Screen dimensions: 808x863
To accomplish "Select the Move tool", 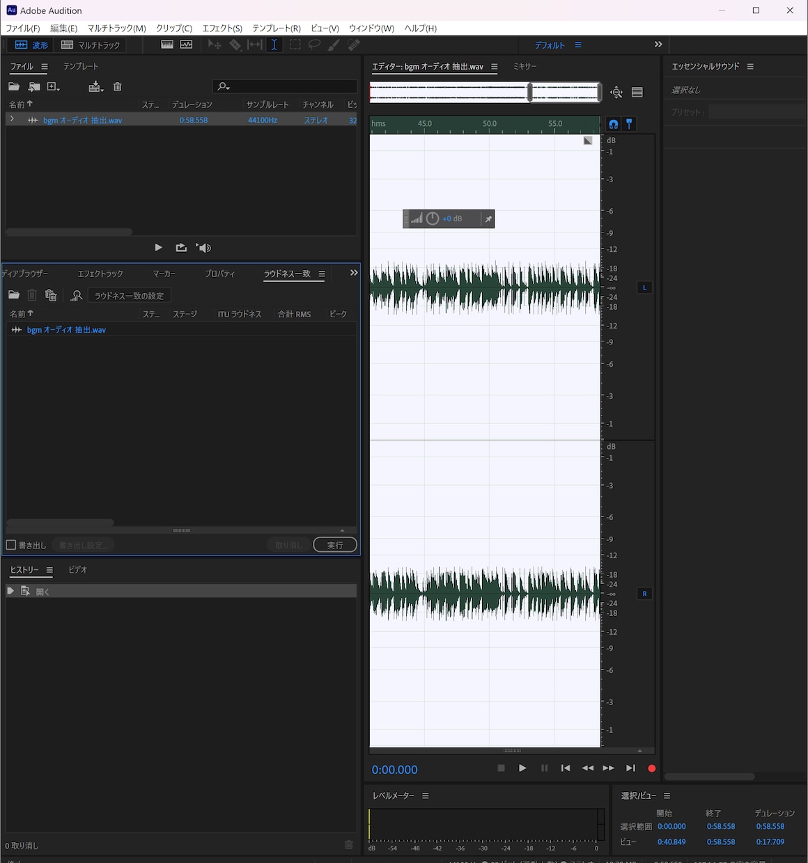I will coord(215,45).
